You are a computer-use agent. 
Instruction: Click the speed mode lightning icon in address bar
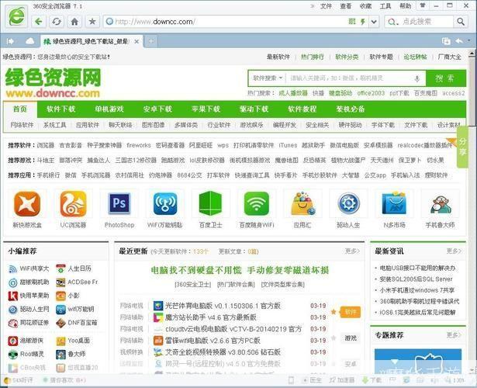363,22
